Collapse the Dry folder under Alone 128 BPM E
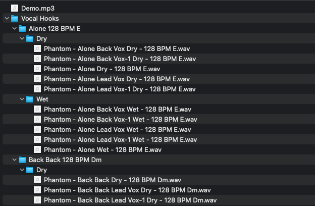 [22, 38]
